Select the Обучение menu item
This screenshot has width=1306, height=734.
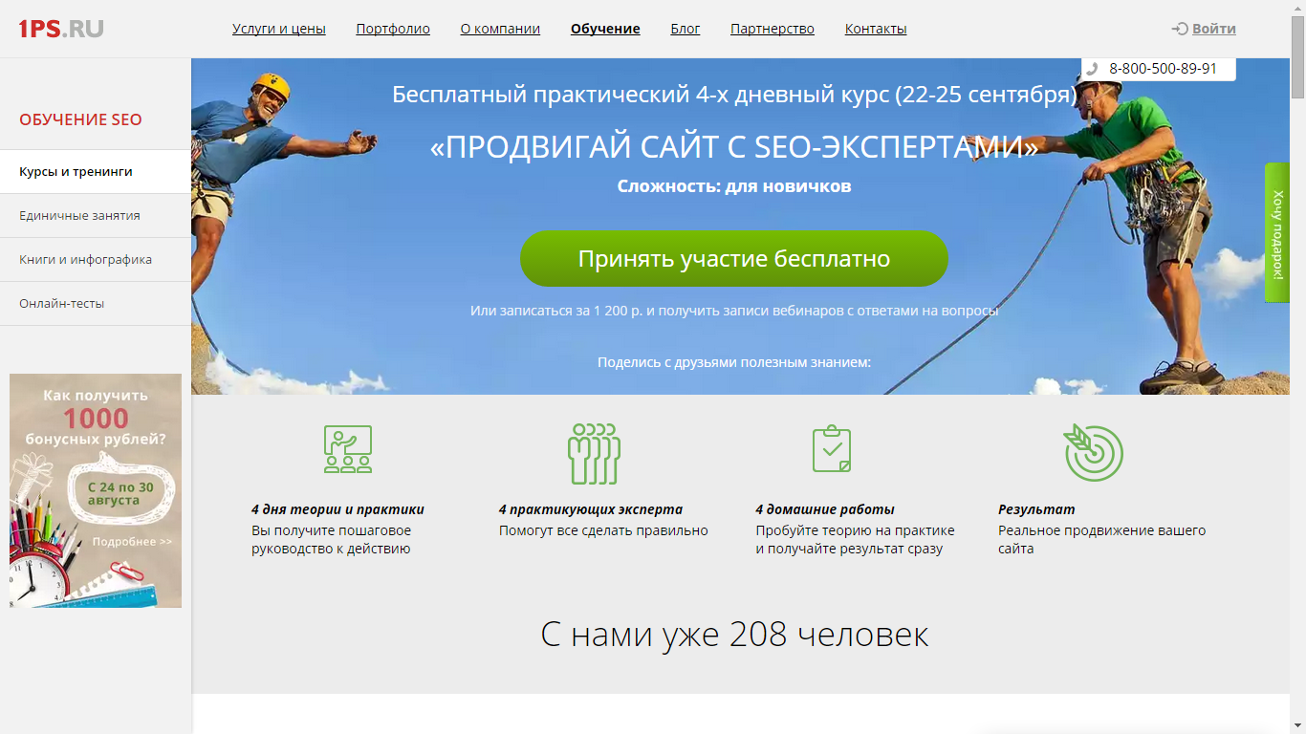point(605,29)
